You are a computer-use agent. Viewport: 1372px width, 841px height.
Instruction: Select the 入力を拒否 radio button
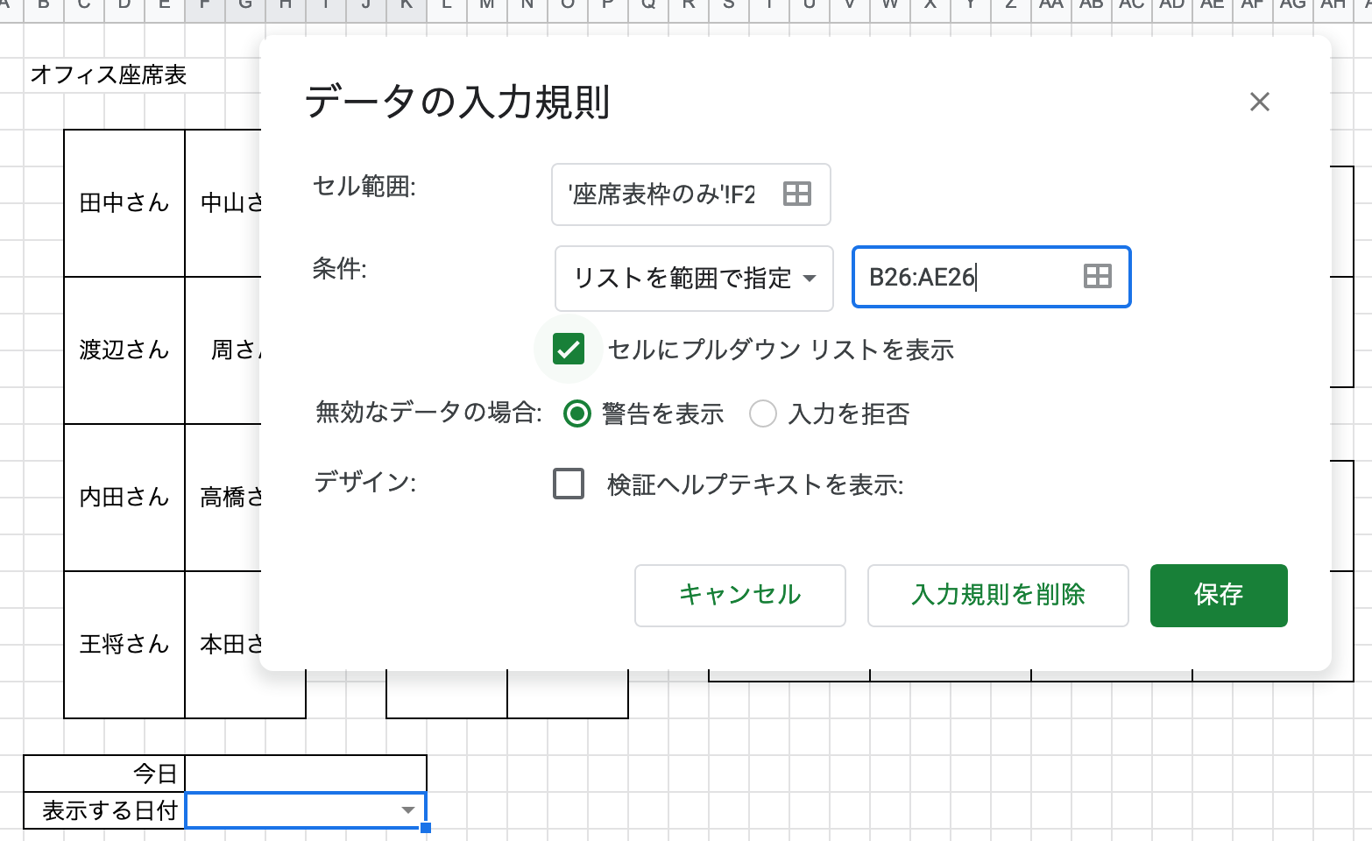[762, 413]
